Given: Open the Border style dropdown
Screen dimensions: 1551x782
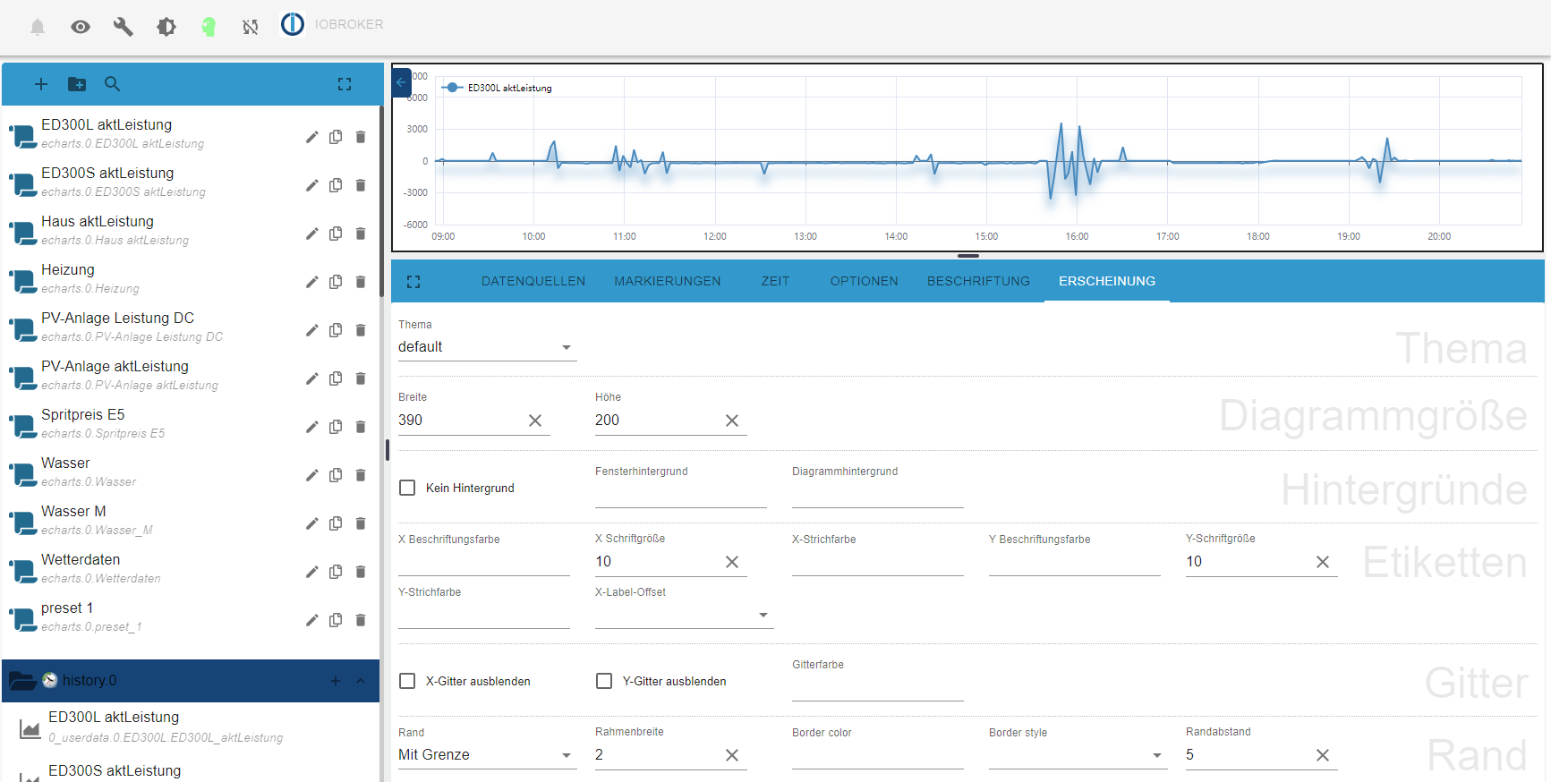Looking at the screenshot, I should pos(1078,754).
